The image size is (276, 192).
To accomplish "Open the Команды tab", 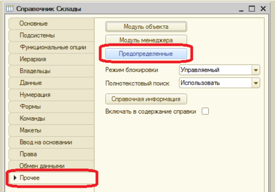I will [x=51, y=119].
